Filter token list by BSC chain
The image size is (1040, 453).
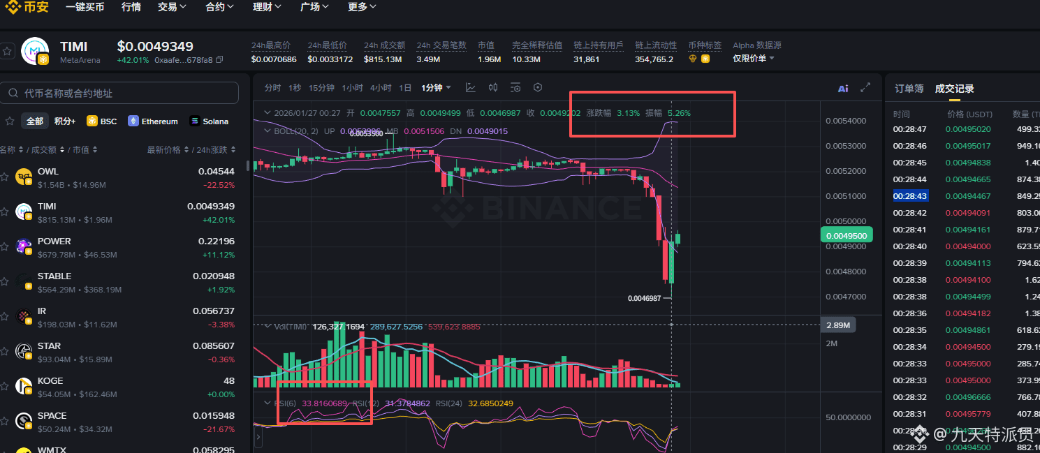click(101, 121)
